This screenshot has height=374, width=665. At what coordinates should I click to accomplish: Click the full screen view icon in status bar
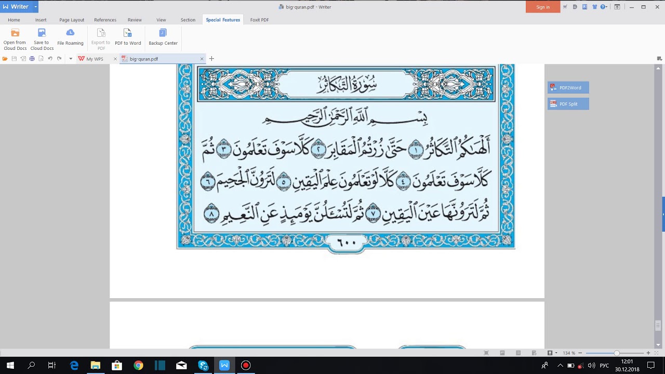tap(486, 353)
